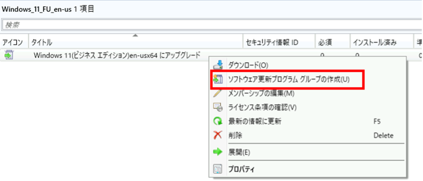Select ソフトウェア更新プログラム グループの作成(U)
The height and width of the screenshot is (181, 423).
(308, 79)
